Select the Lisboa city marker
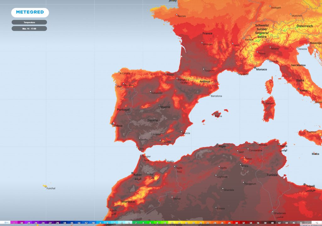This screenshot has width=322, height=226. click(112, 124)
